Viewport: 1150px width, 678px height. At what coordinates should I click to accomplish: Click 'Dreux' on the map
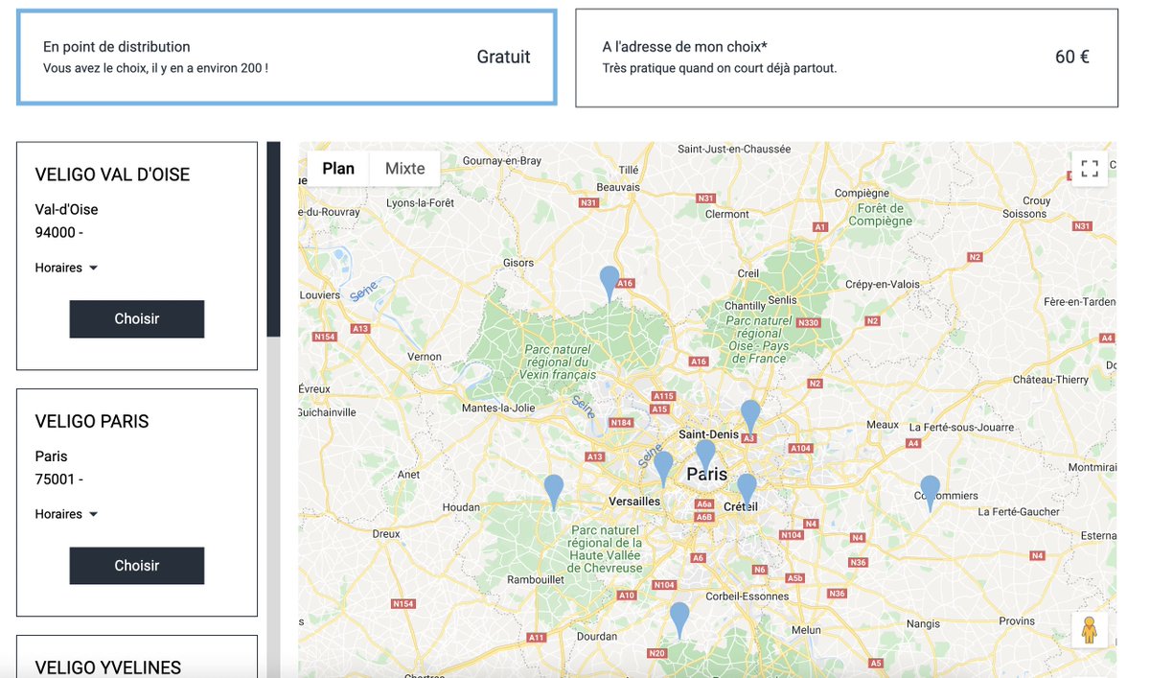pos(386,533)
